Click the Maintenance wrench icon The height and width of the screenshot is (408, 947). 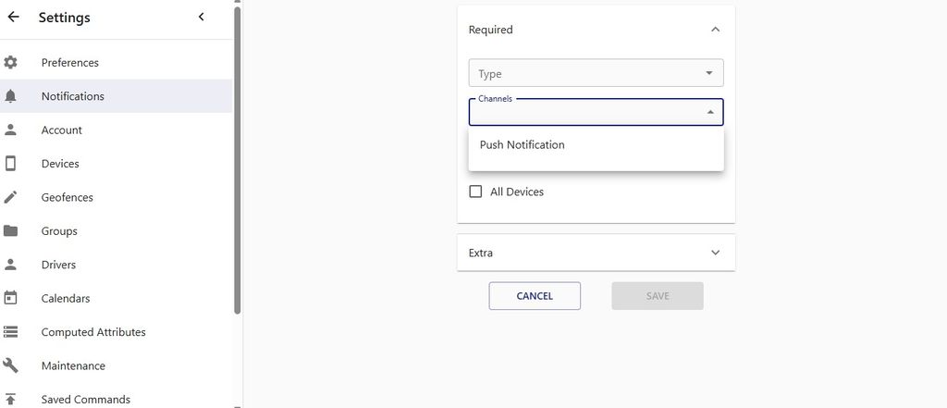point(11,365)
